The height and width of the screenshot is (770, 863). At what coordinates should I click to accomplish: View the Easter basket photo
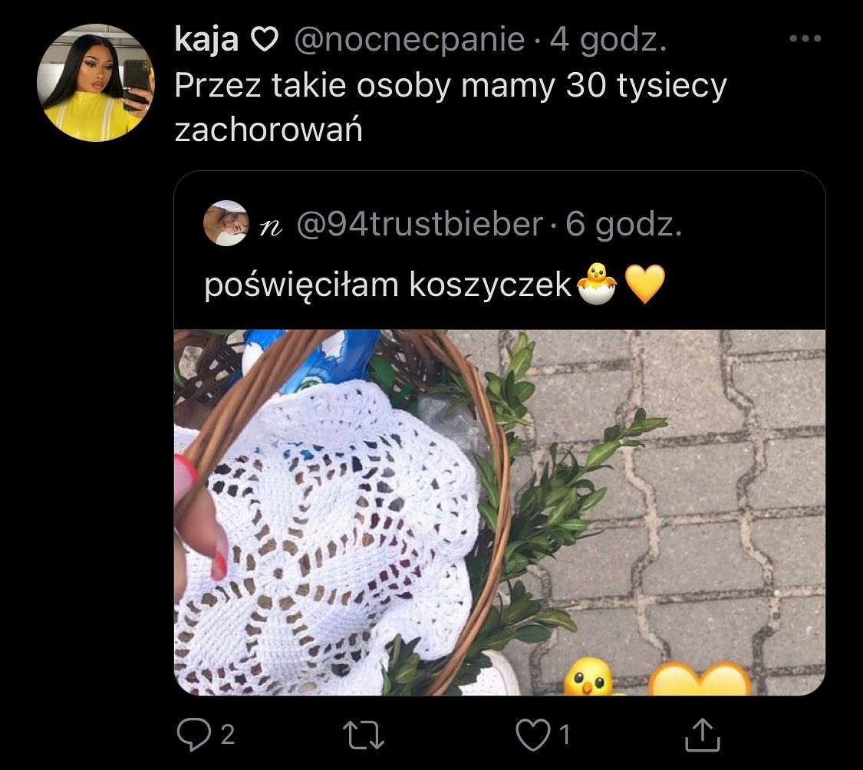pos(499,512)
